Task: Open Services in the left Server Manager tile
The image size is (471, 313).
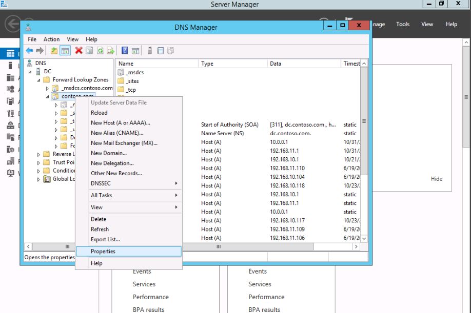Action: (x=144, y=284)
